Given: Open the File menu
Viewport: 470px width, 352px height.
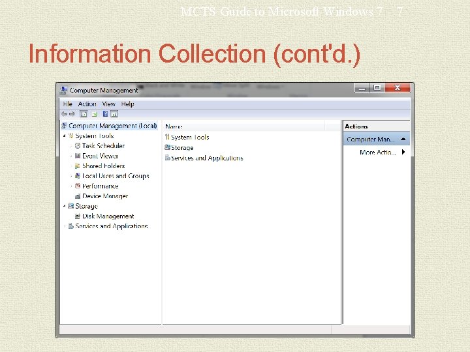Looking at the screenshot, I should [67, 104].
